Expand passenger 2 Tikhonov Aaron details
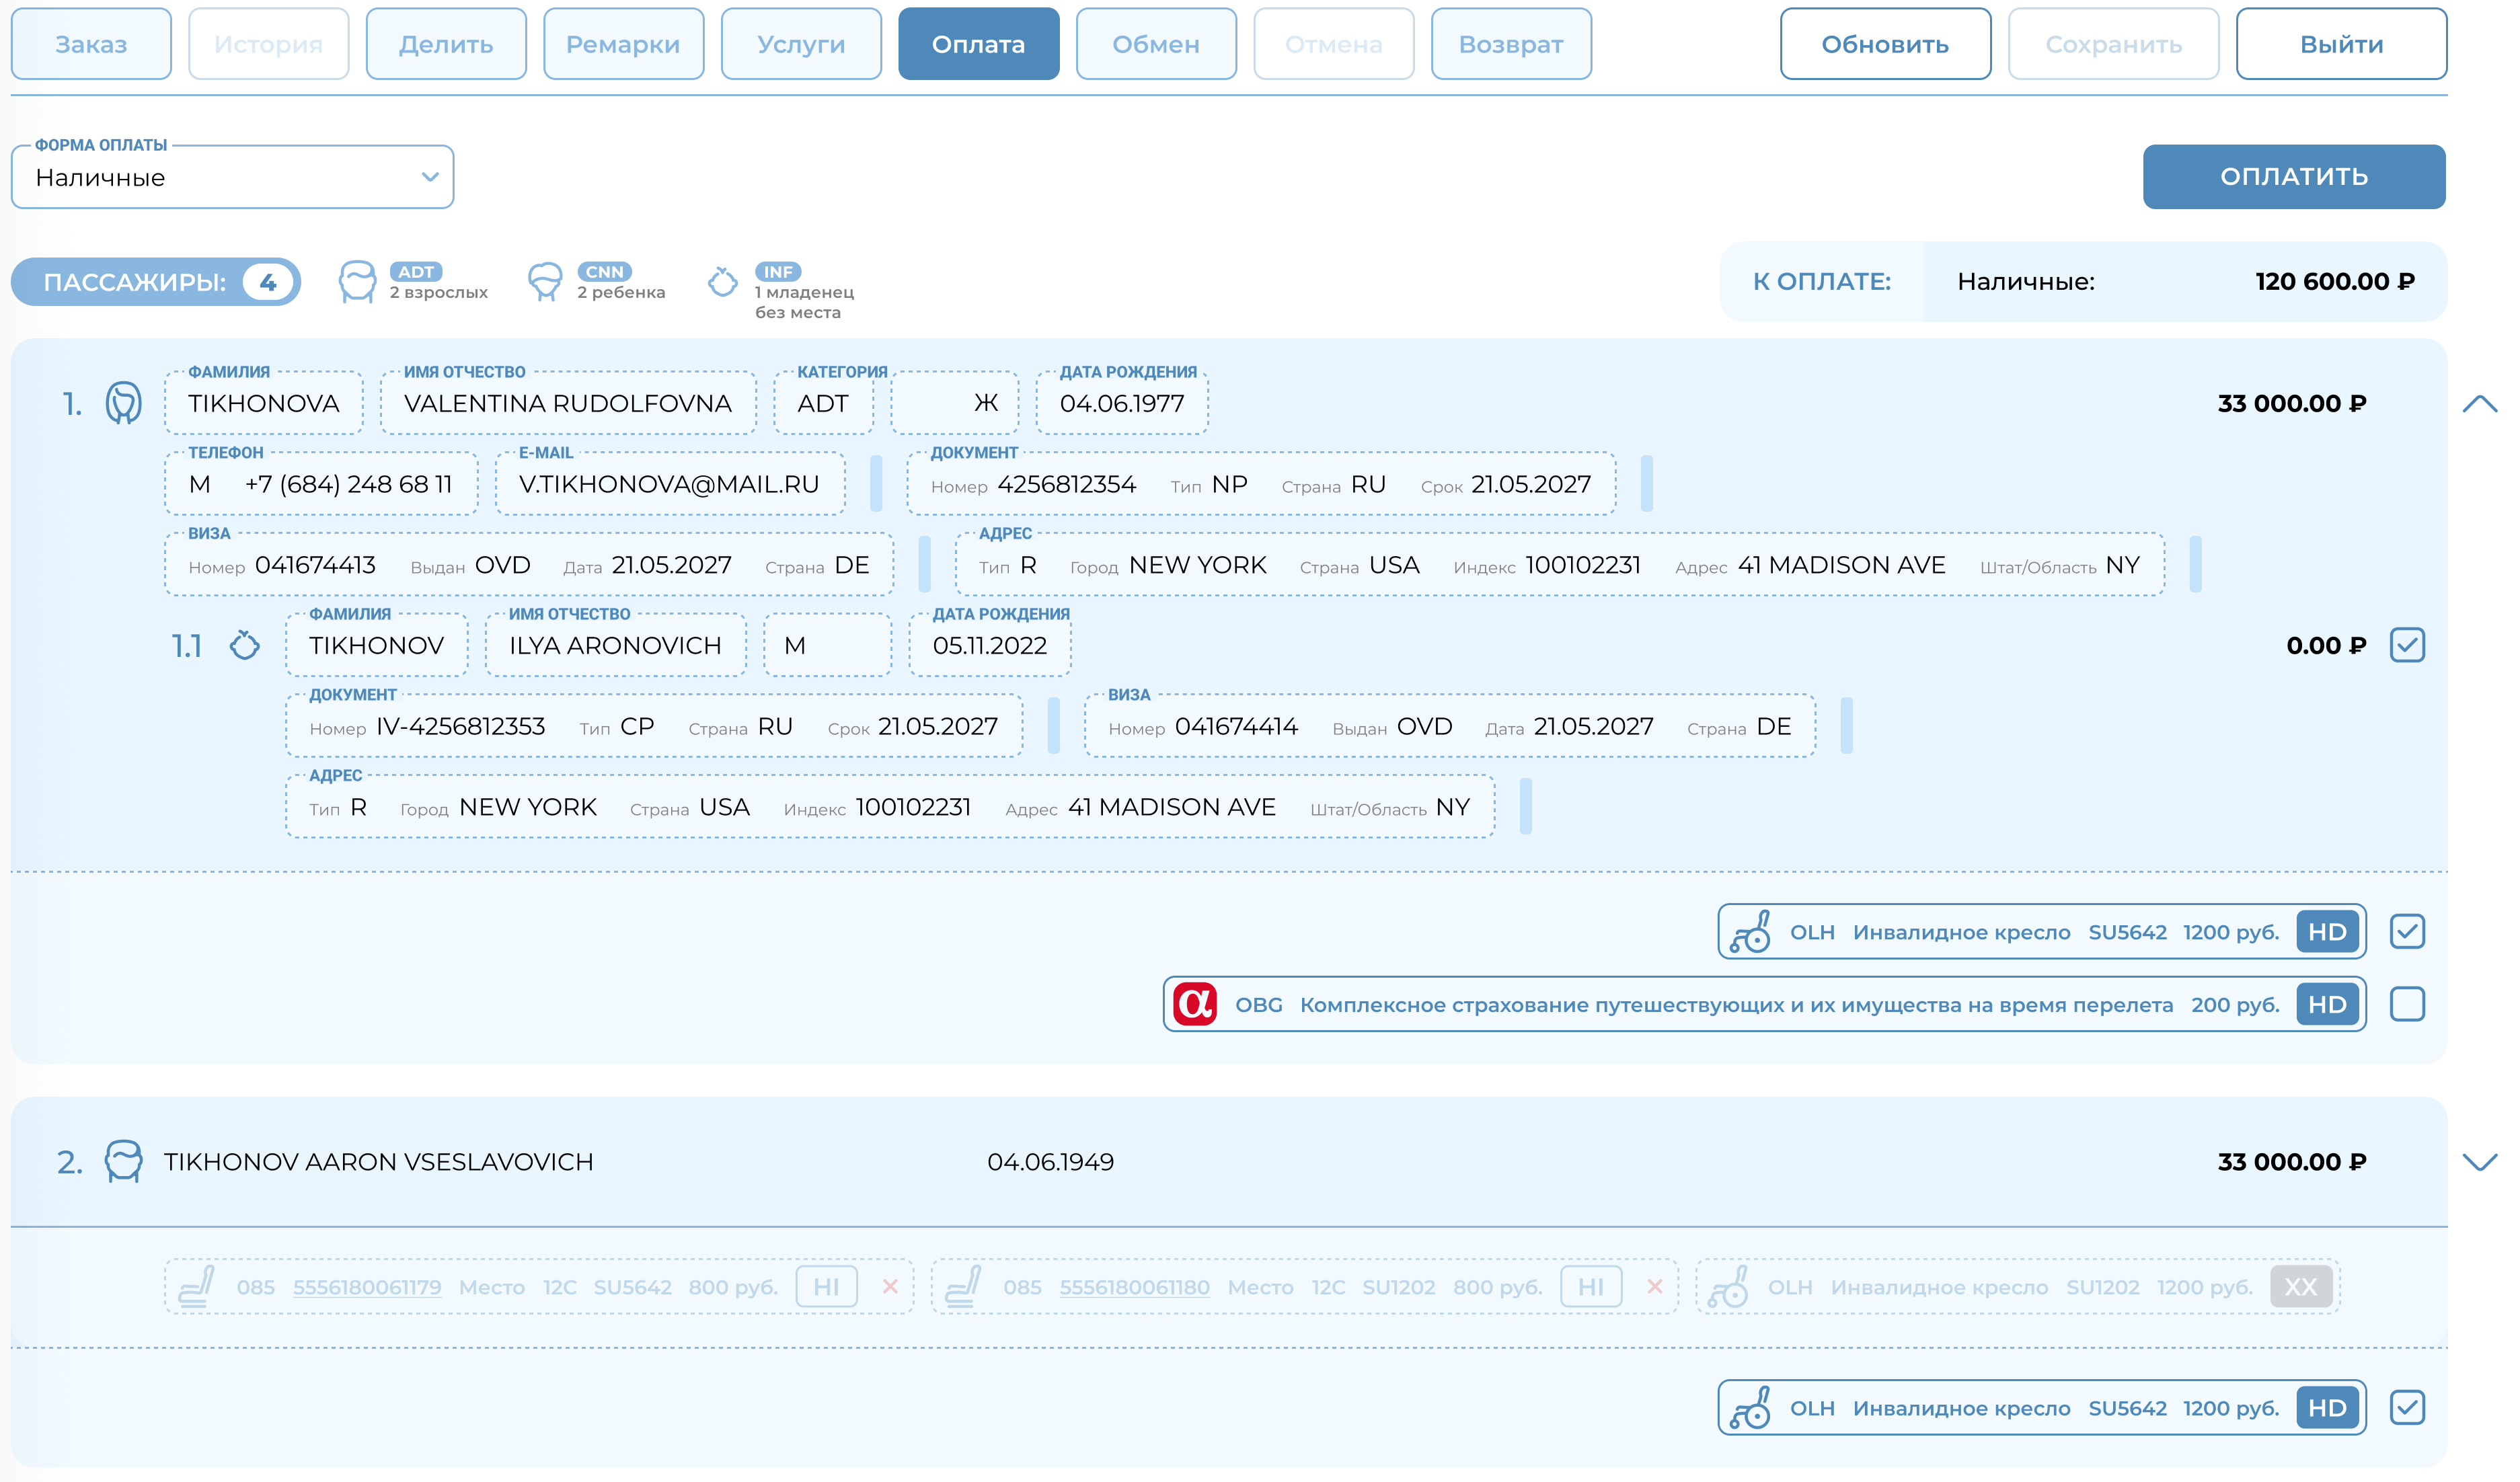 [2479, 1162]
